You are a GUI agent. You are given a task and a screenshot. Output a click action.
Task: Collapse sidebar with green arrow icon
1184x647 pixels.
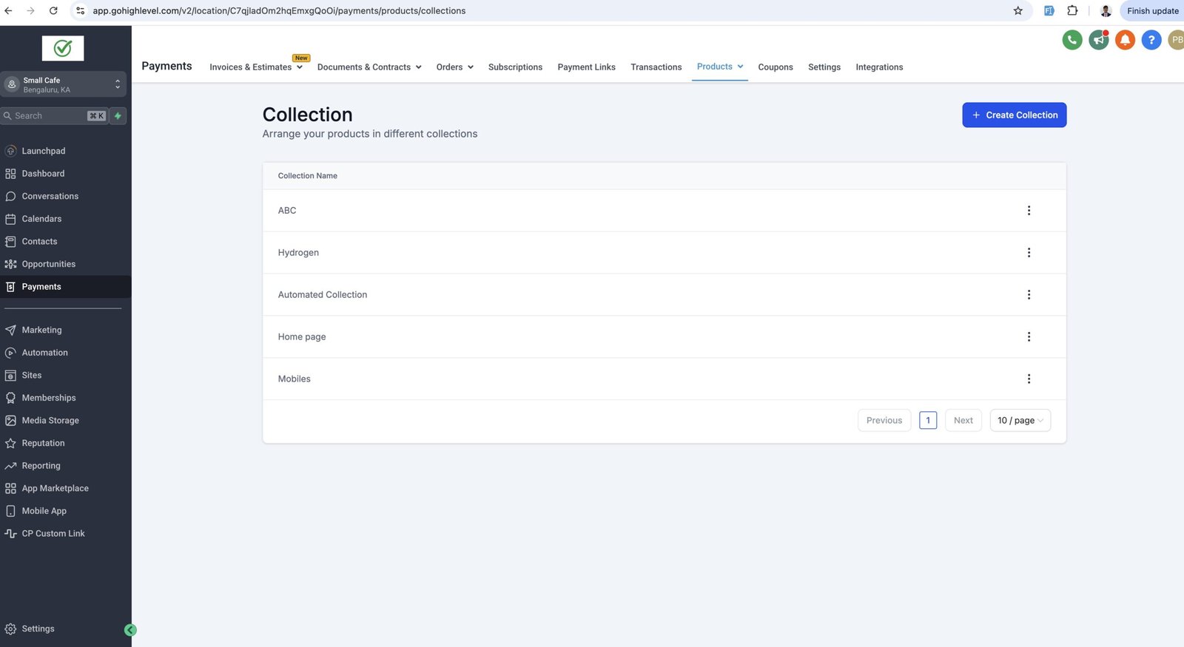coord(130,630)
